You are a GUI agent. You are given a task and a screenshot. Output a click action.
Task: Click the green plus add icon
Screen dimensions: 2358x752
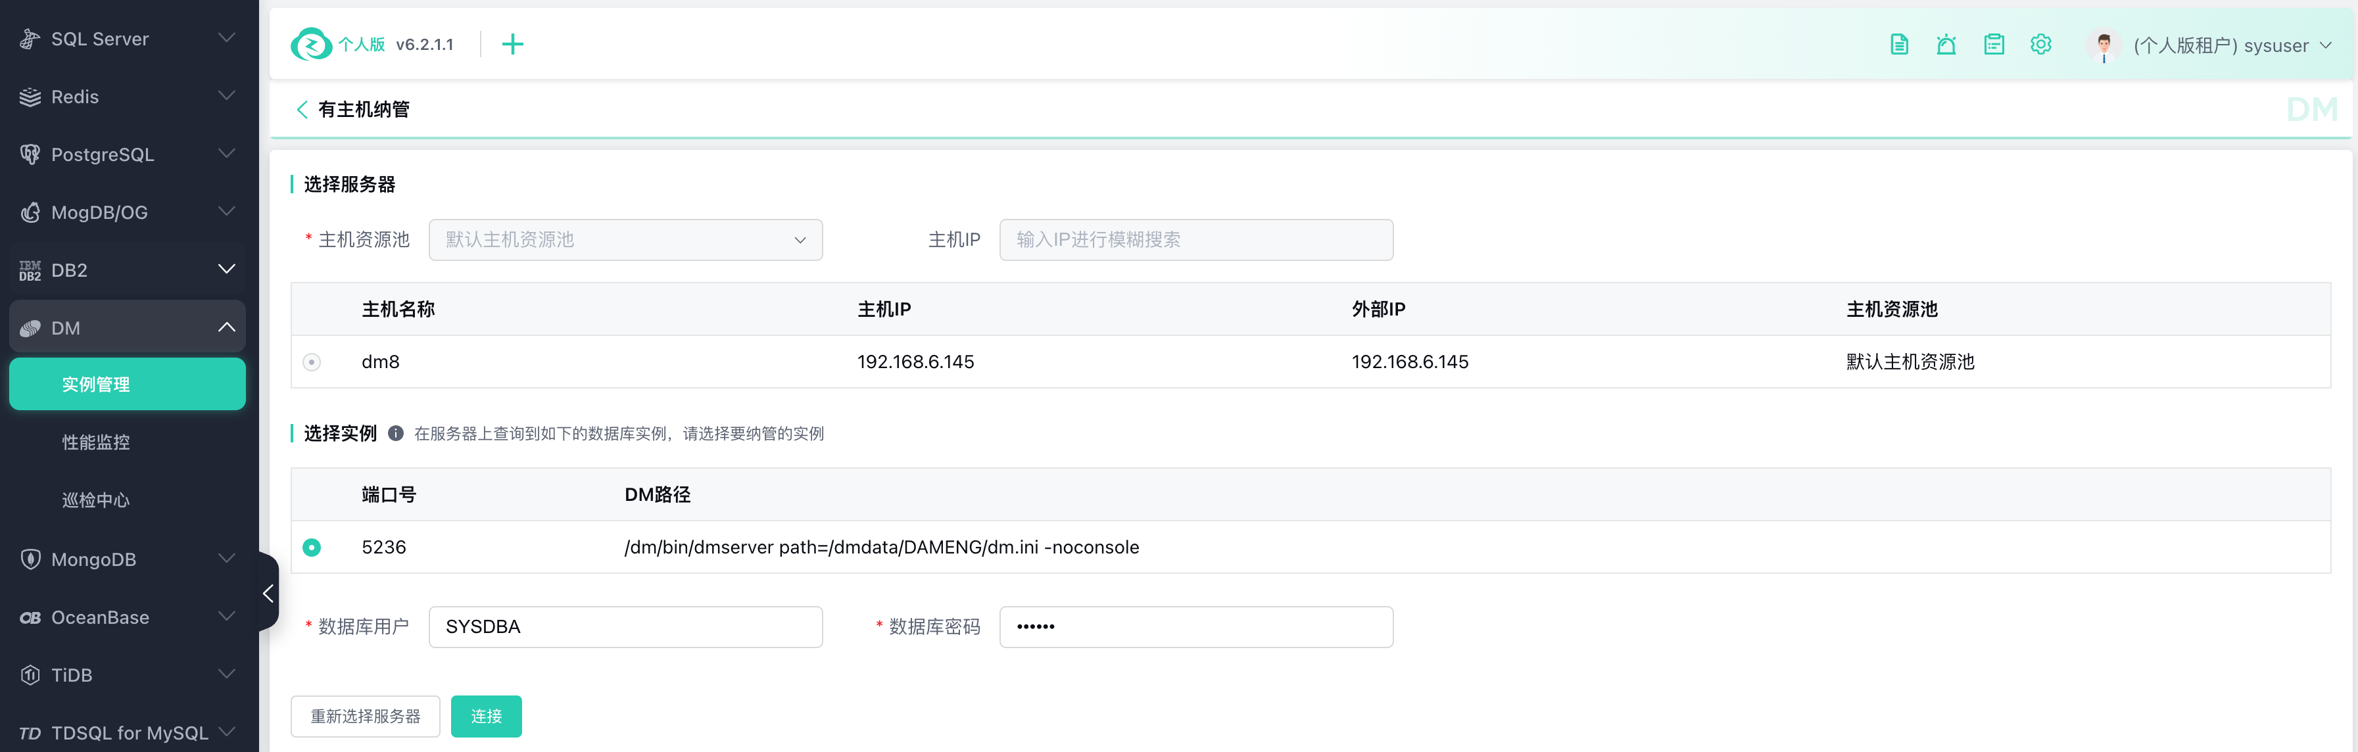tap(513, 44)
